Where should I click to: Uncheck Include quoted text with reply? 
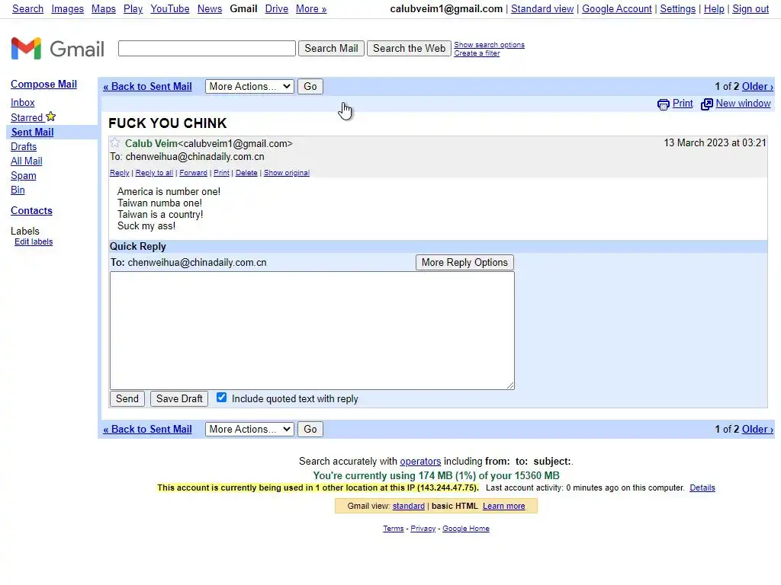tap(222, 398)
